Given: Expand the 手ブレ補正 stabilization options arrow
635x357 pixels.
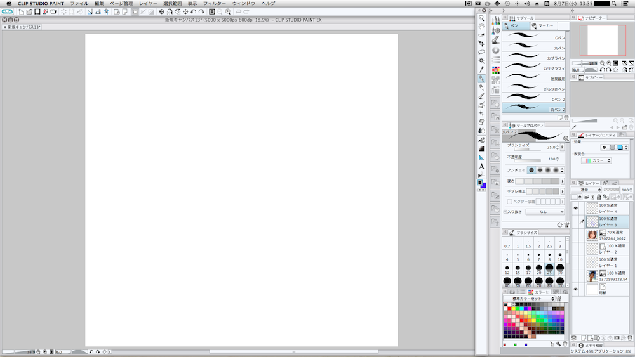Looking at the screenshot, I should click(562, 191).
